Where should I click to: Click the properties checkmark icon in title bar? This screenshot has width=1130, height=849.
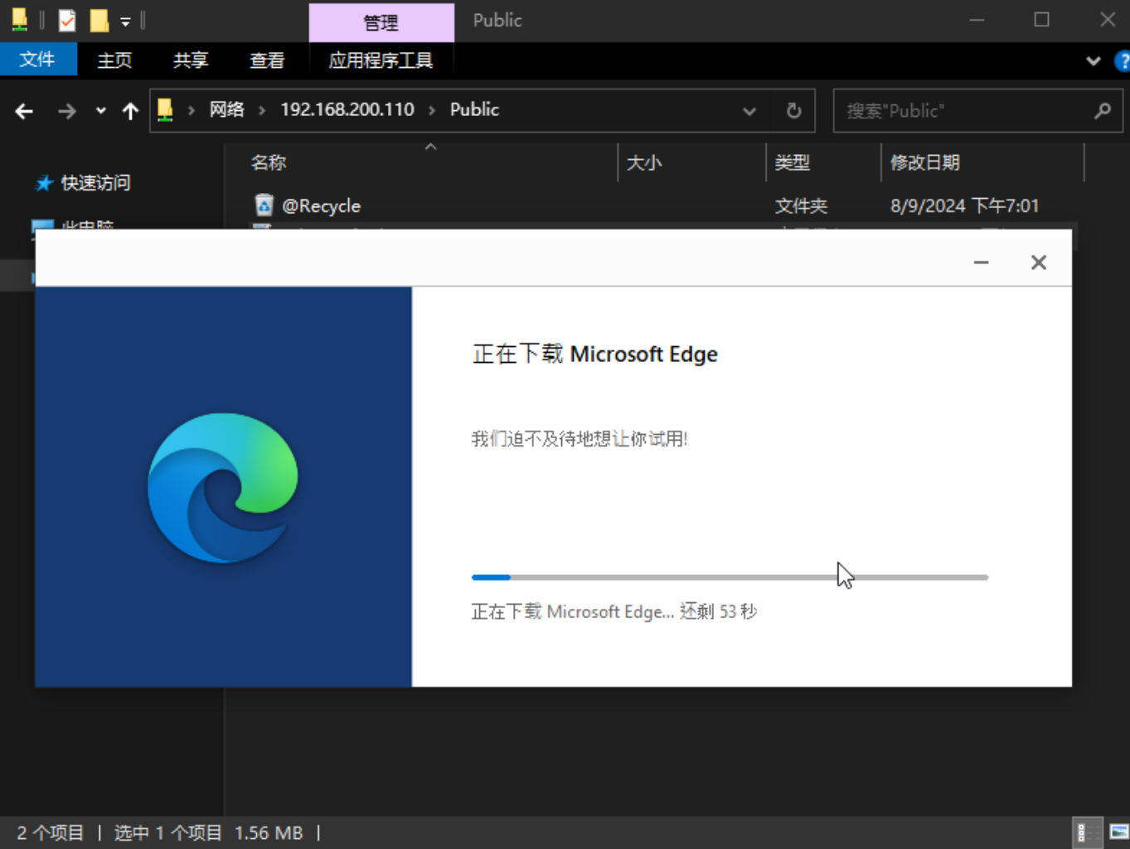point(67,20)
